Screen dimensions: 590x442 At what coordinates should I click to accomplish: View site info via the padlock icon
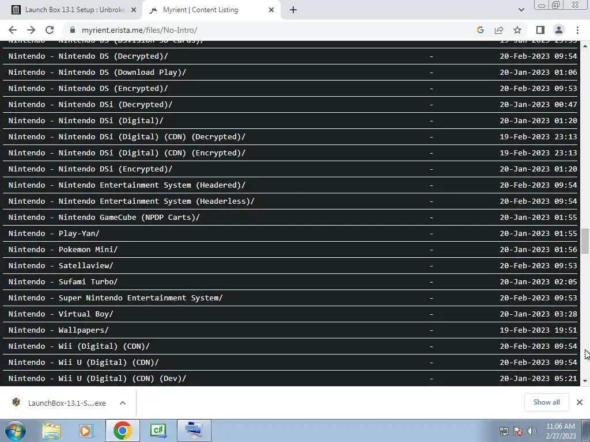[x=73, y=30]
